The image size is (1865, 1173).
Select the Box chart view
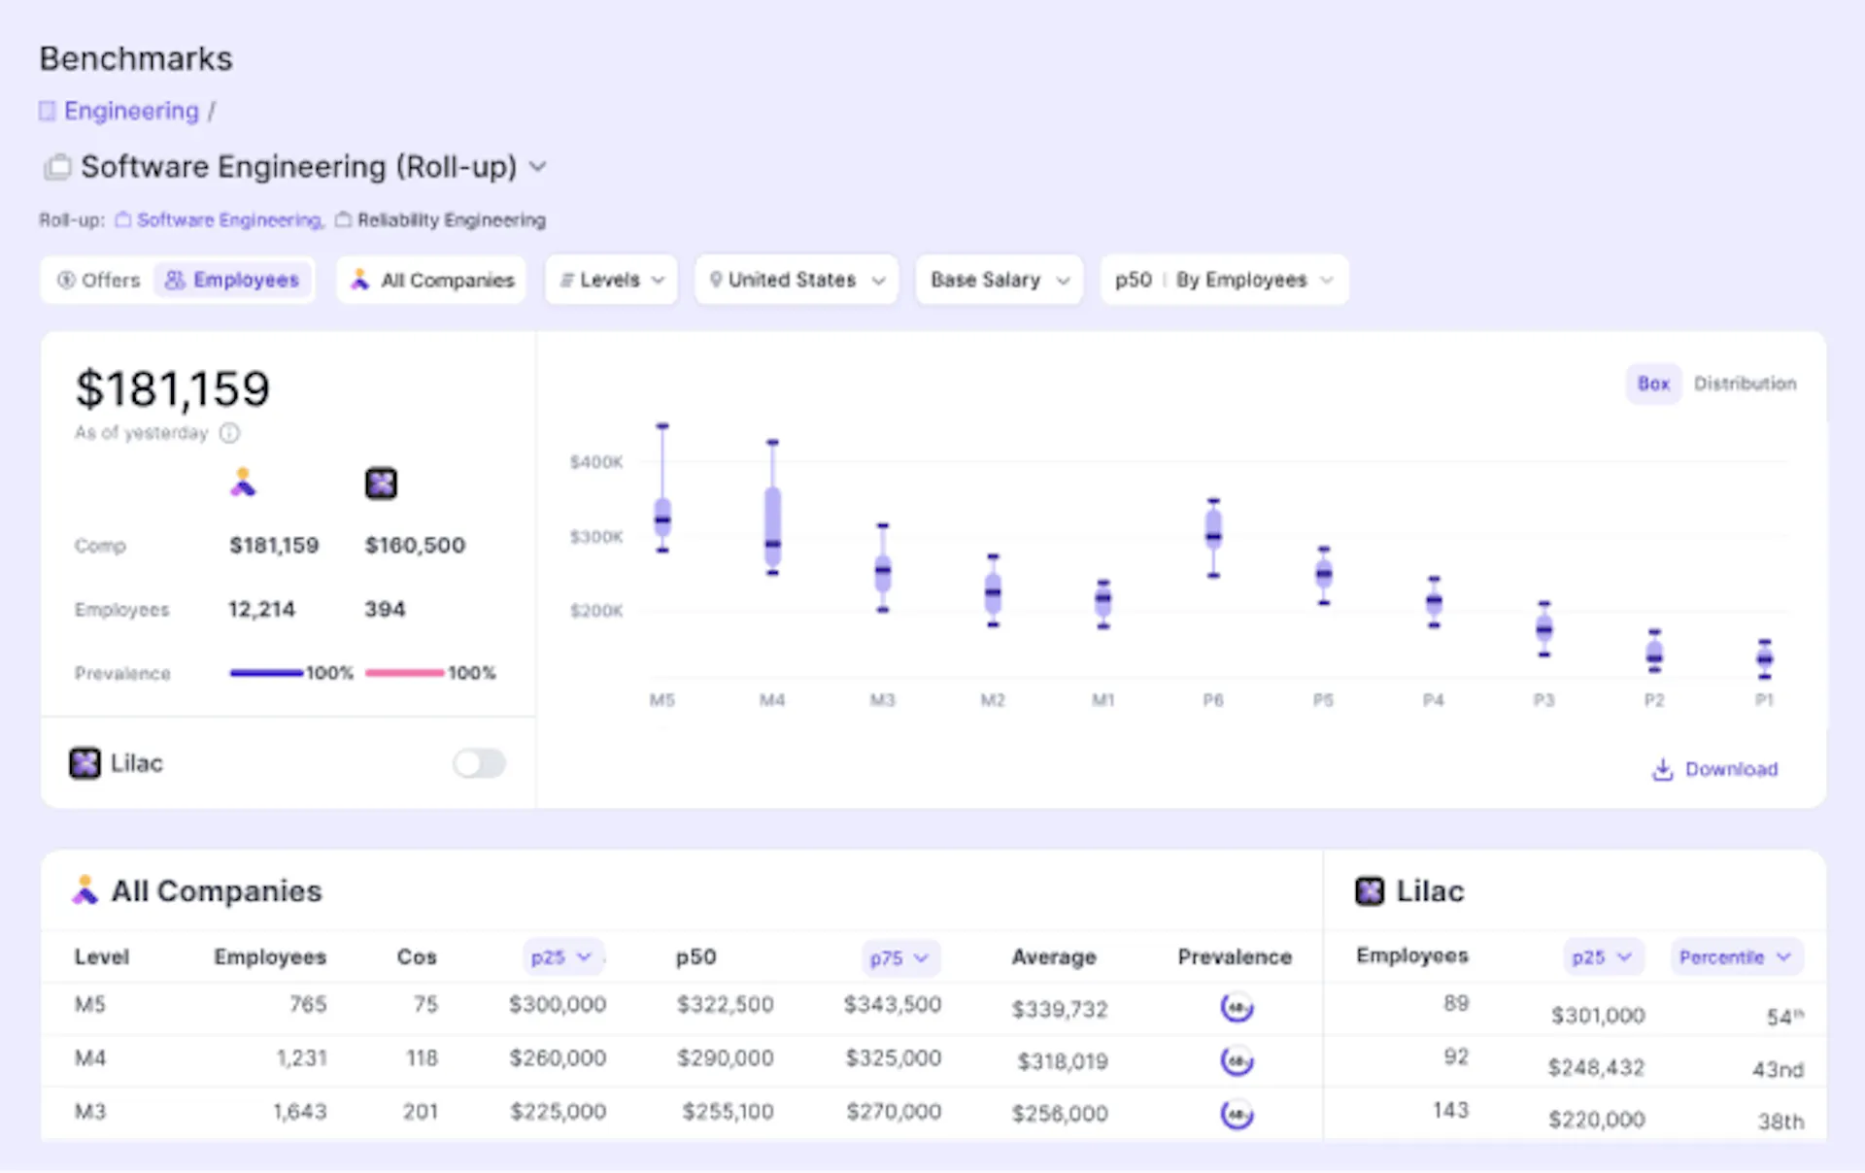[1653, 384]
